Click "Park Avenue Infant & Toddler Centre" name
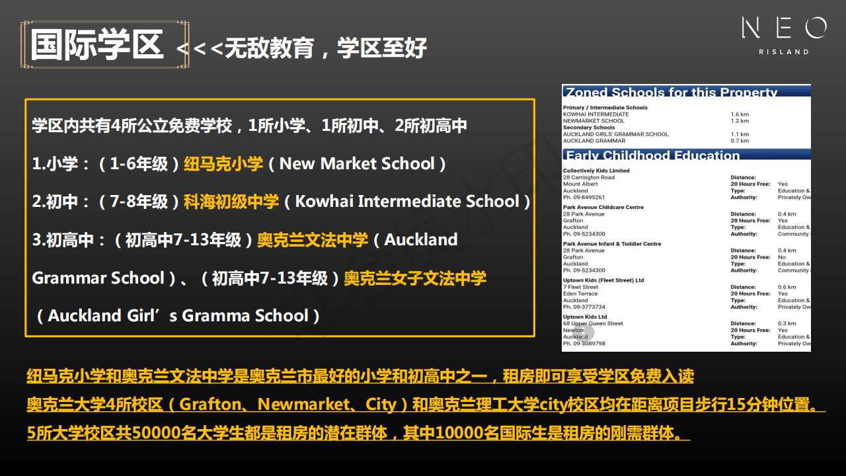Image resolution: width=846 pixels, height=476 pixels. click(612, 244)
